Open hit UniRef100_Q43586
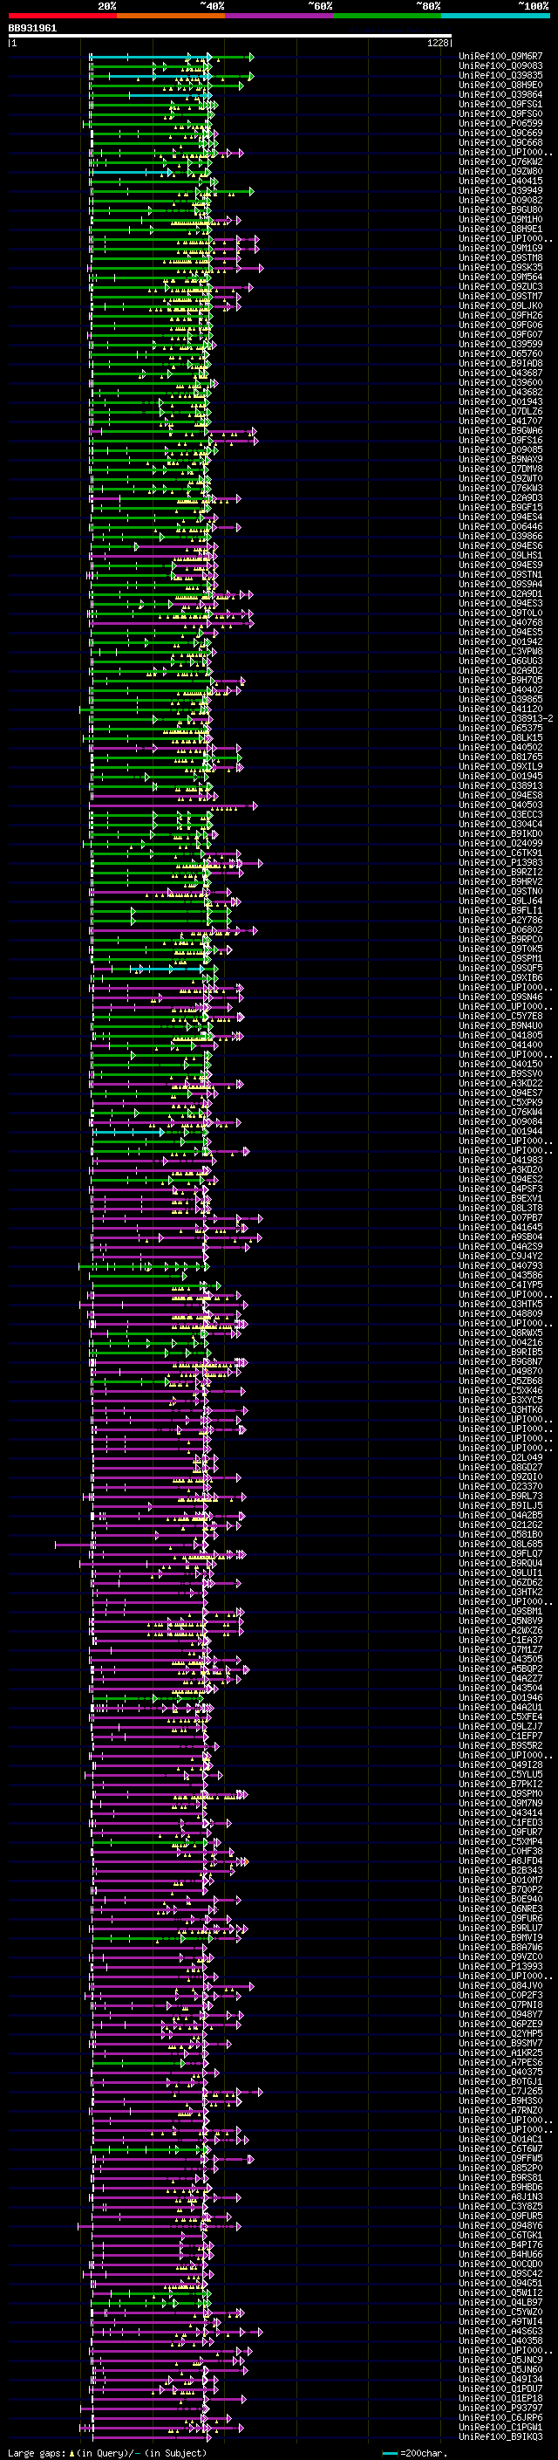The width and height of the screenshot is (558, 2460). [500, 1276]
